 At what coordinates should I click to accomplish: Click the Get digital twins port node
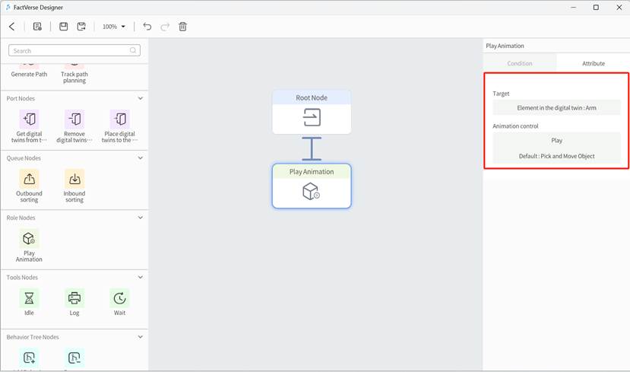29,119
